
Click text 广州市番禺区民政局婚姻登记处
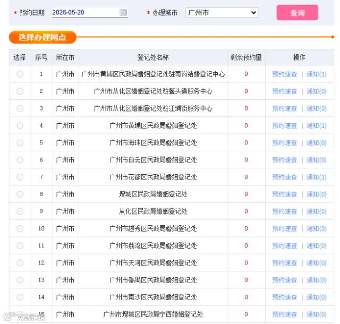(x=153, y=280)
